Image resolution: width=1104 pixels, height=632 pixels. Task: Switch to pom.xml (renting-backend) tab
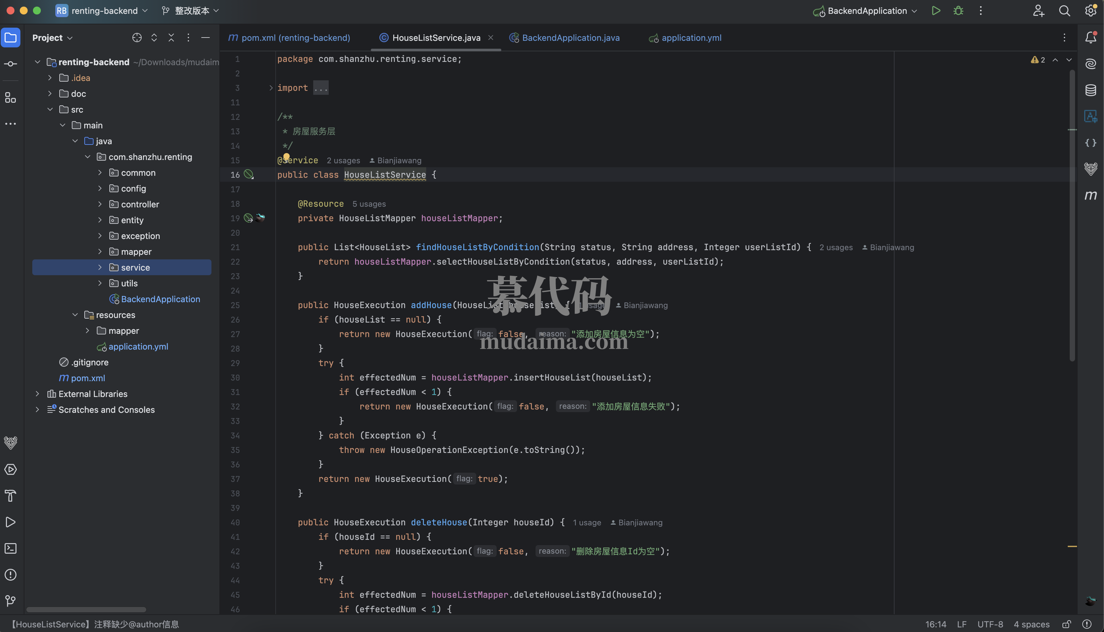pyautogui.click(x=295, y=38)
